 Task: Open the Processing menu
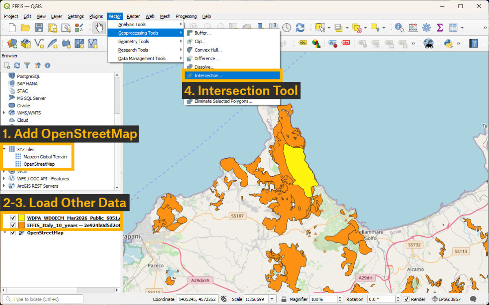point(186,16)
